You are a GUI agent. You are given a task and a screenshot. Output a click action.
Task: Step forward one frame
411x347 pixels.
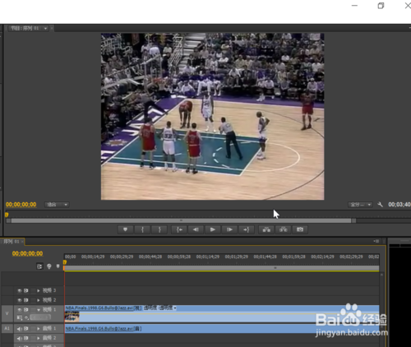pos(229,229)
